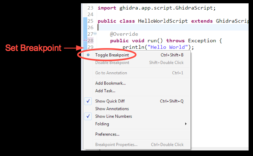The height and width of the screenshot is (156, 253).
Task: Select Toggle Breakpoint from the context menu
Action: [112, 55]
